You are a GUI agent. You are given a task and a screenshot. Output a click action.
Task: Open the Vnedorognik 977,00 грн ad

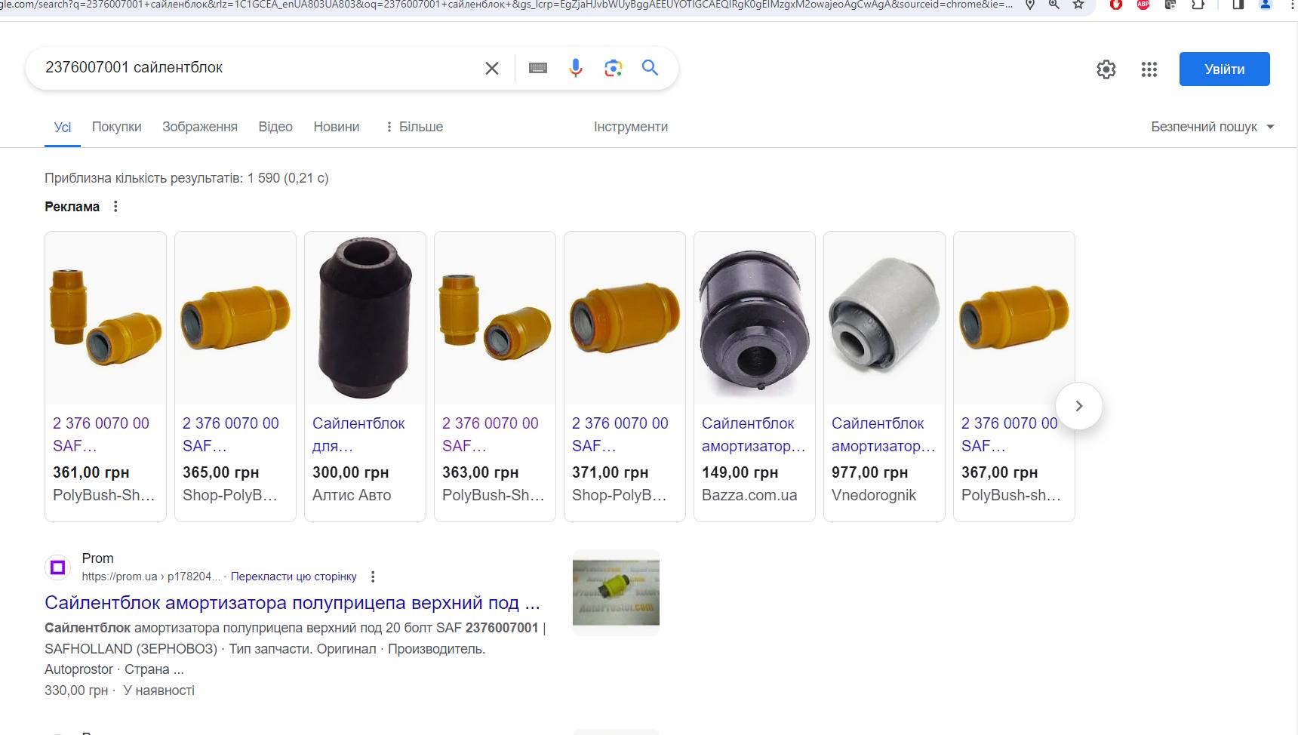point(884,377)
